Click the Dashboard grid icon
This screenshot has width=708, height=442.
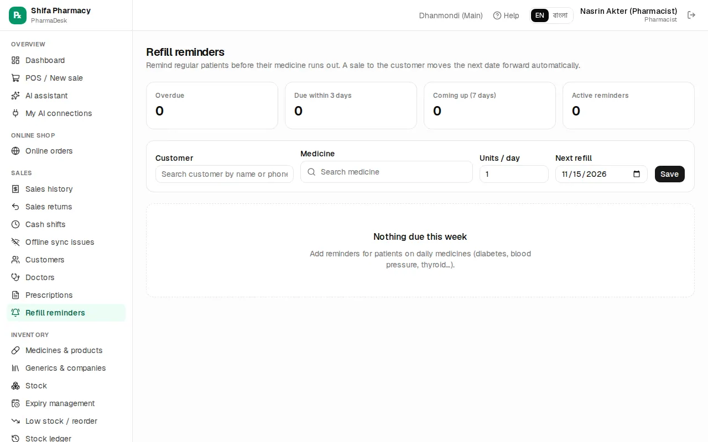click(15, 60)
